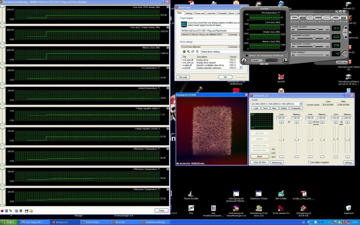Click the double down-arrow icon in monitoring toolbar

coord(21,211)
